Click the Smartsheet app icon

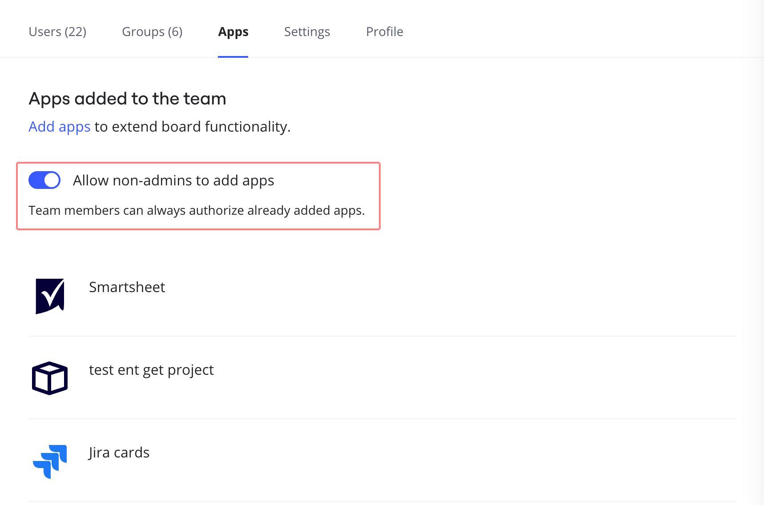50,296
